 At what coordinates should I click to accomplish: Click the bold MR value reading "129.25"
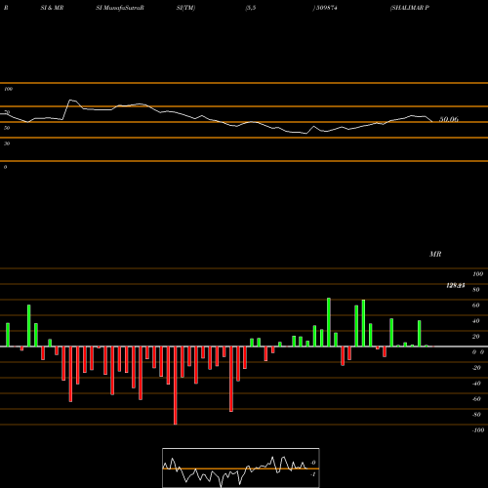click(x=455, y=286)
